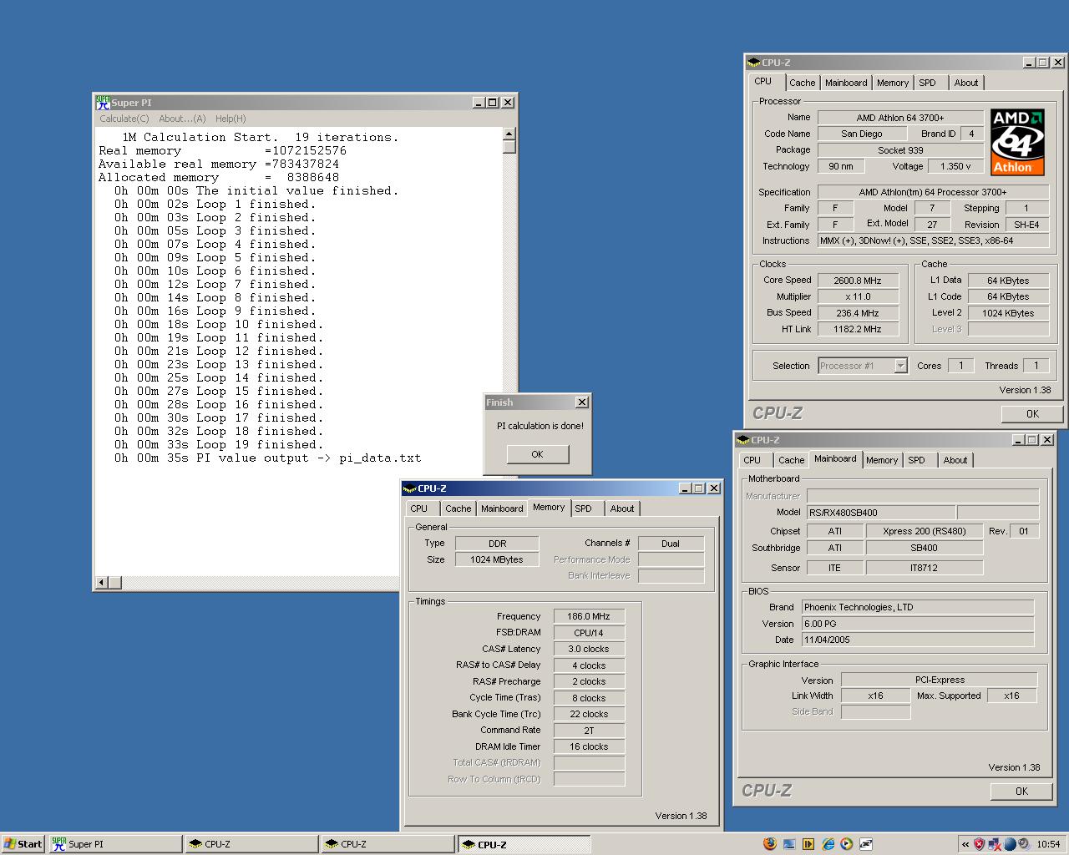The height and width of the screenshot is (855, 1069).
Task: Expand hidden tray icons with the chevron
Action: (x=965, y=844)
